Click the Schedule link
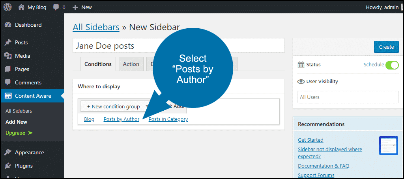Image resolution: width=404 pixels, height=179 pixels. pyautogui.click(x=374, y=65)
